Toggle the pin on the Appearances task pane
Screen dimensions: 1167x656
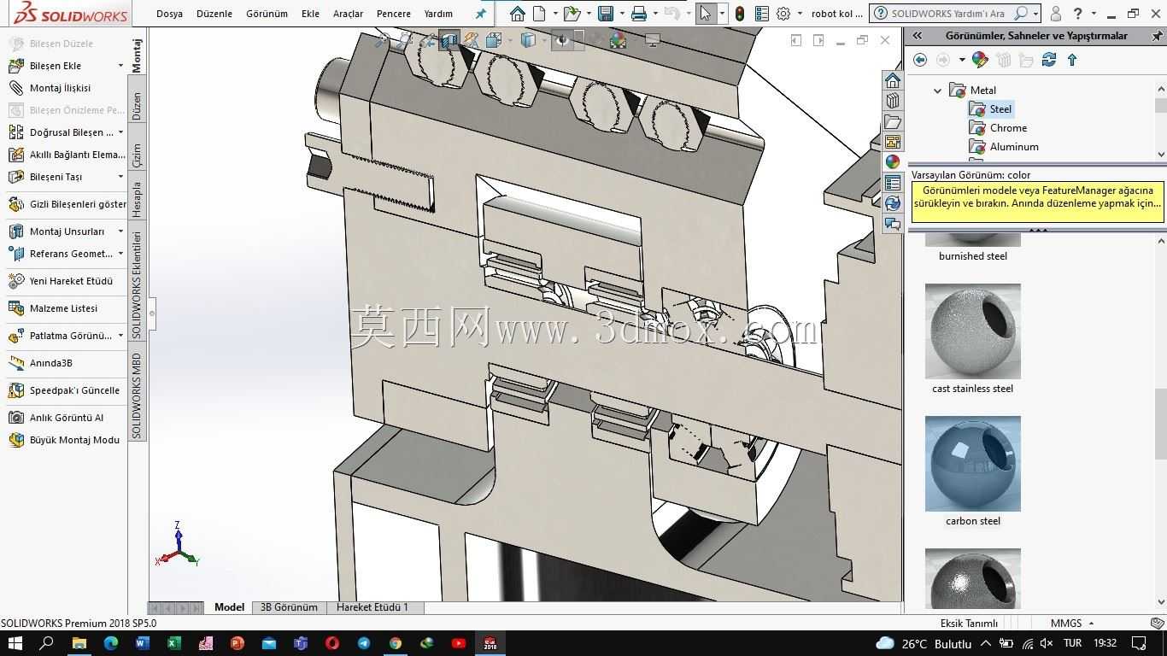1157,36
